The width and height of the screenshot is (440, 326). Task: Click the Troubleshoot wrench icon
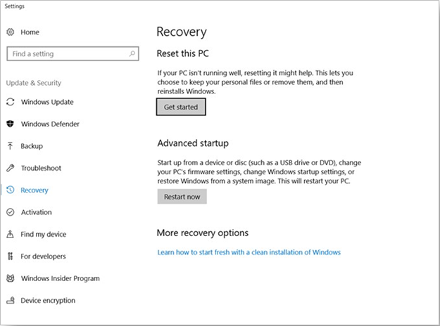click(x=11, y=168)
